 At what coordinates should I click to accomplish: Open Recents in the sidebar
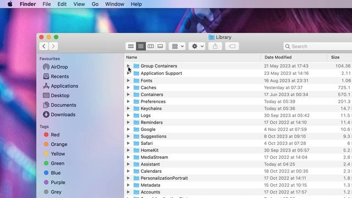click(56, 76)
